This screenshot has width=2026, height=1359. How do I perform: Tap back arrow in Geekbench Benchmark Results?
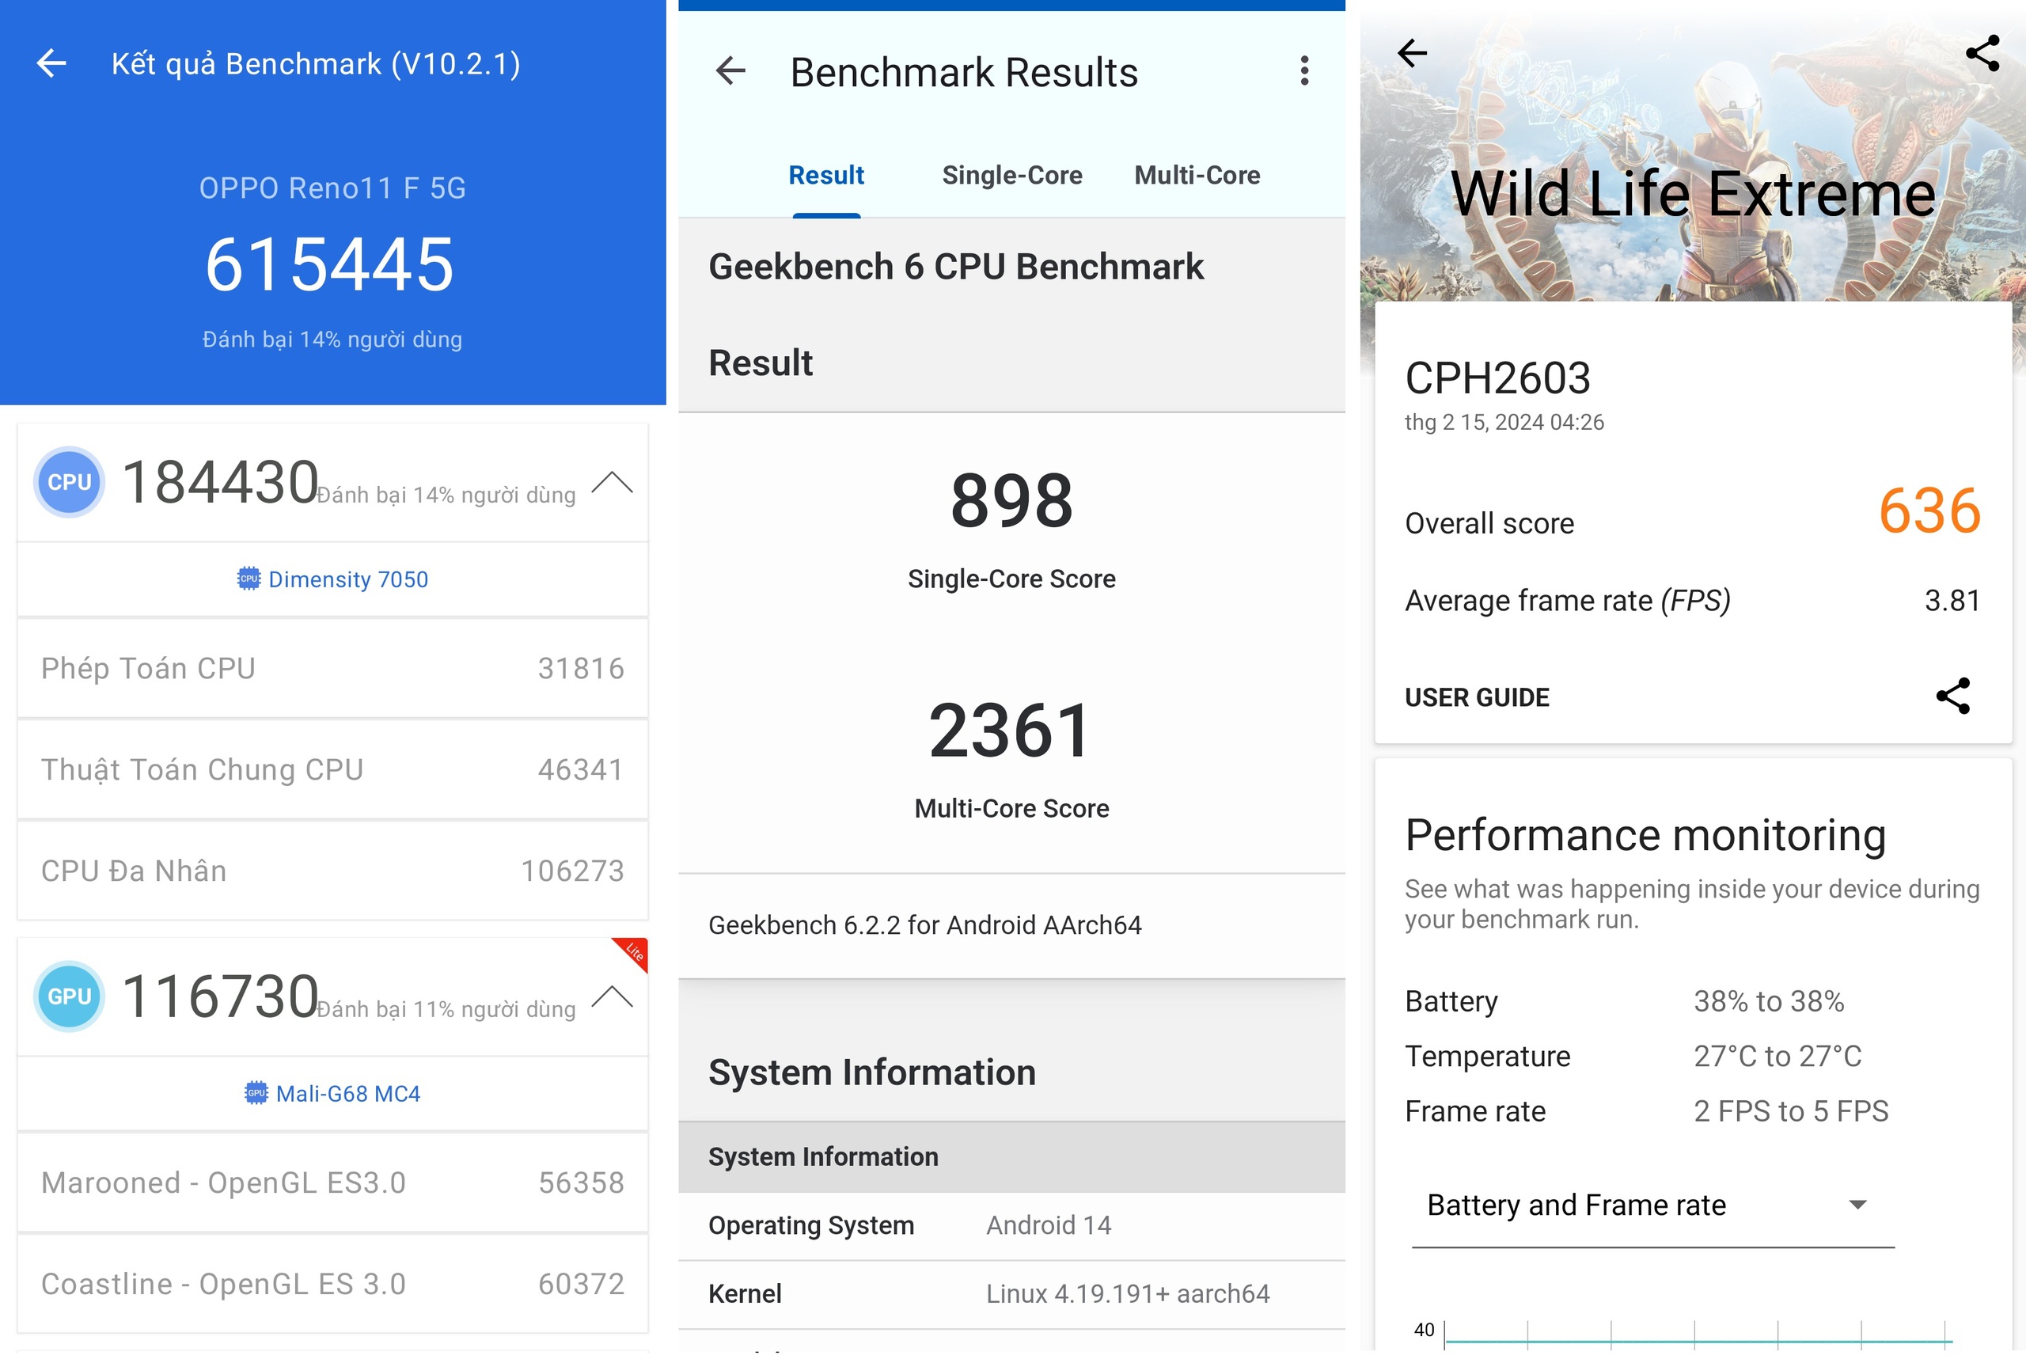click(x=730, y=71)
